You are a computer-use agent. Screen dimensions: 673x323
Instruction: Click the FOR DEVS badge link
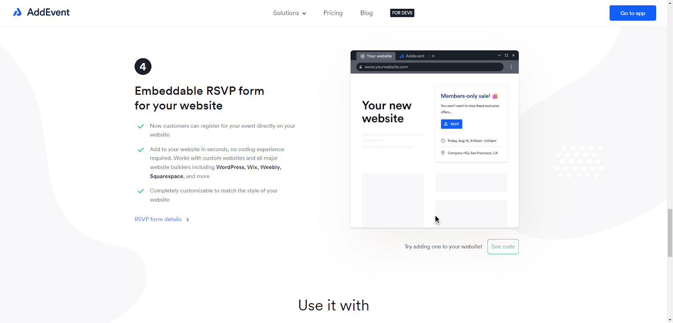[x=402, y=13]
